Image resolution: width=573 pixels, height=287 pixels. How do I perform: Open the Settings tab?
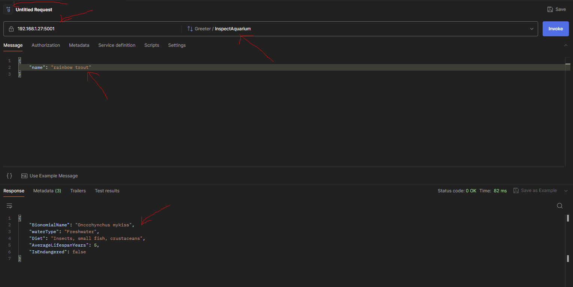point(177,45)
